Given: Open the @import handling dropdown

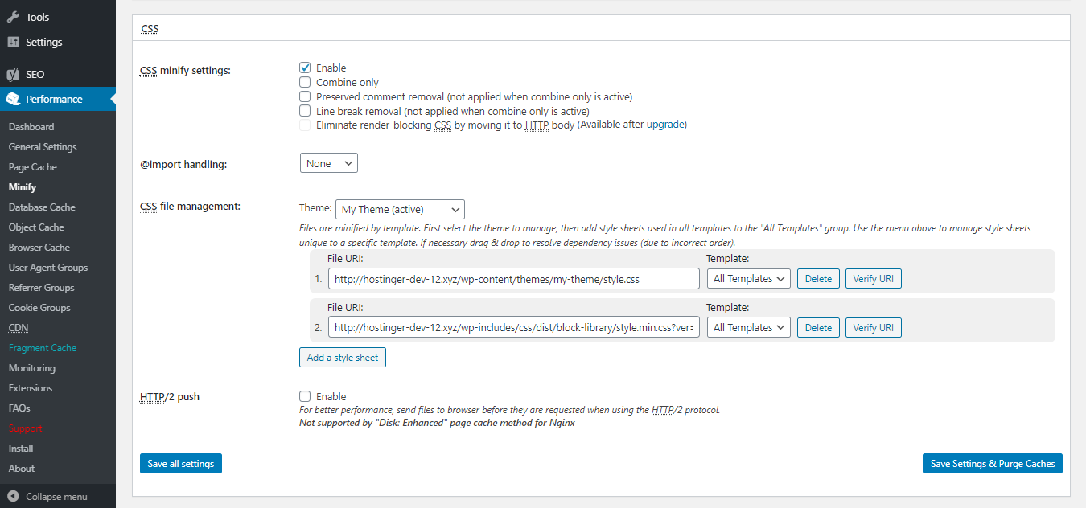Looking at the screenshot, I should 328,162.
